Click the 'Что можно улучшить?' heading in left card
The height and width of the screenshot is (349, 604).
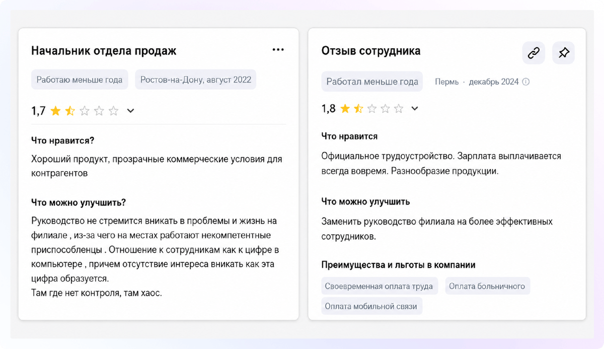(79, 202)
